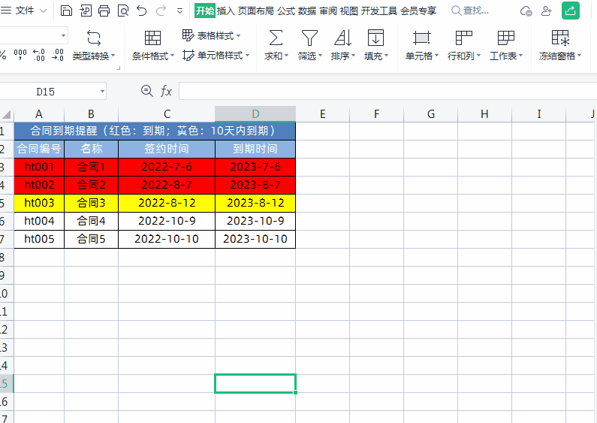The height and width of the screenshot is (423, 597).
Task: Click the 合同编号 header cell
Action: tap(39, 149)
